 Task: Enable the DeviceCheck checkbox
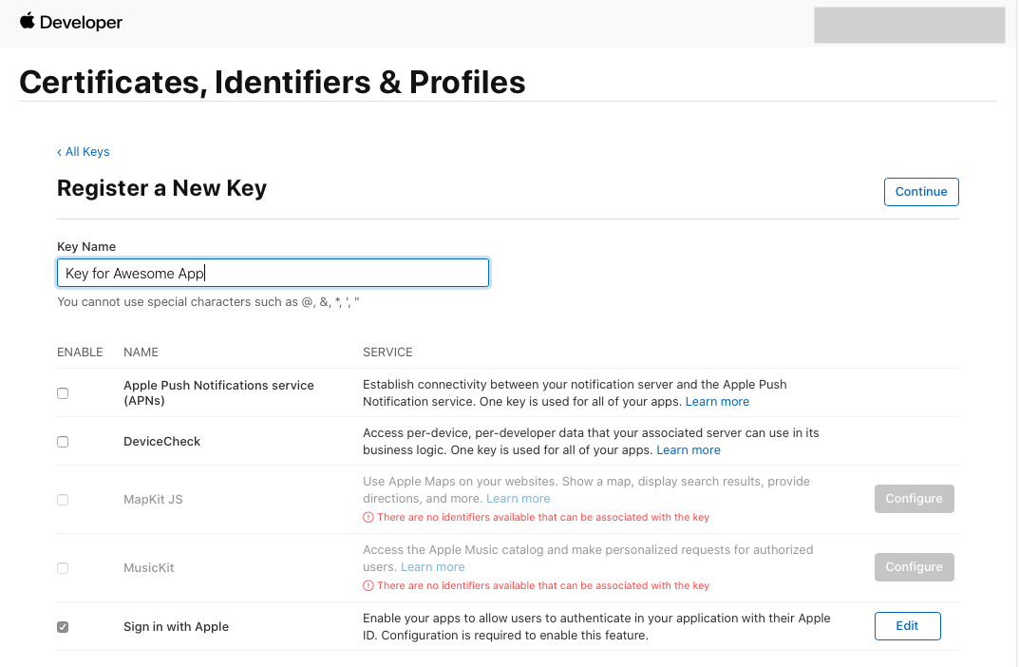(x=63, y=442)
